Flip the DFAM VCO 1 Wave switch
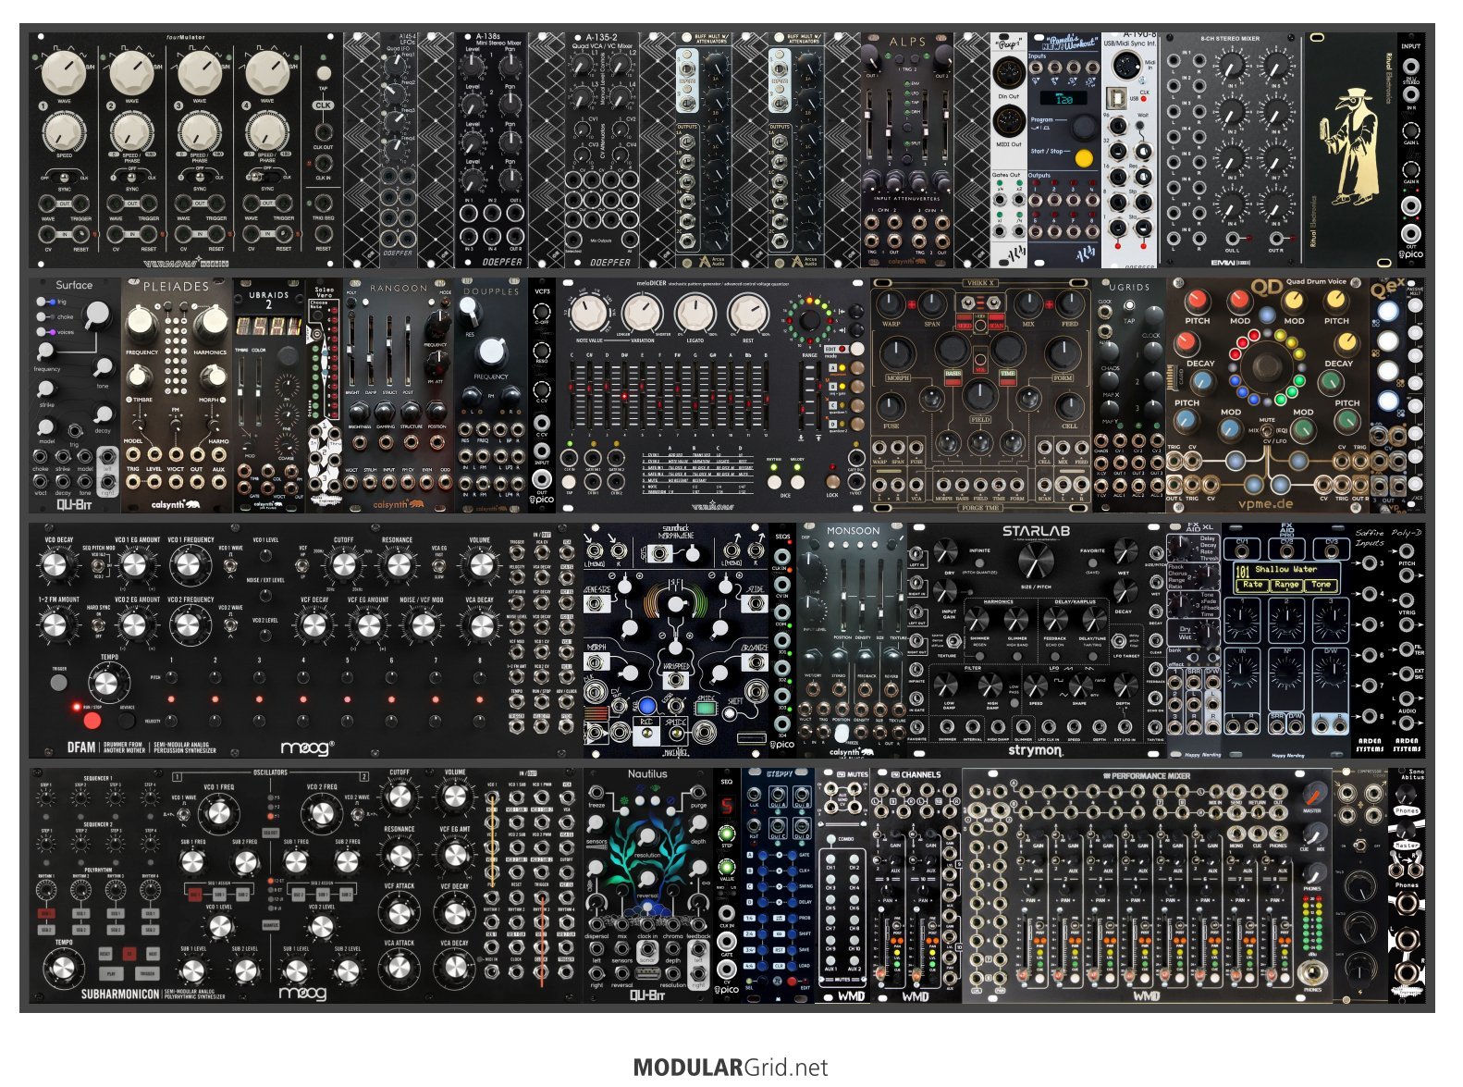 (229, 566)
